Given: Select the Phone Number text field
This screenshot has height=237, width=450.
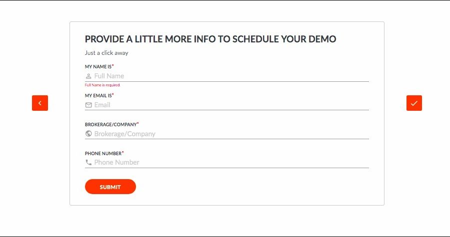Looking at the screenshot, I should (x=230, y=162).
